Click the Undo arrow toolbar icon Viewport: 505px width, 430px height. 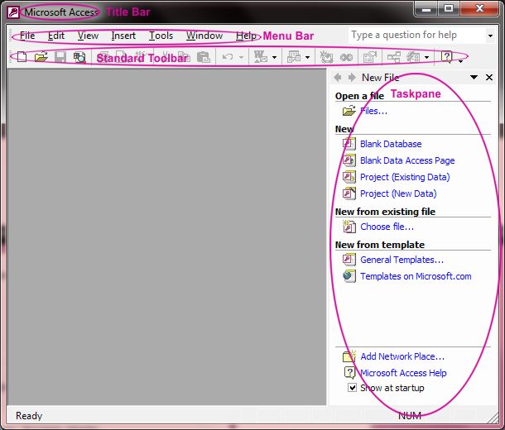228,57
